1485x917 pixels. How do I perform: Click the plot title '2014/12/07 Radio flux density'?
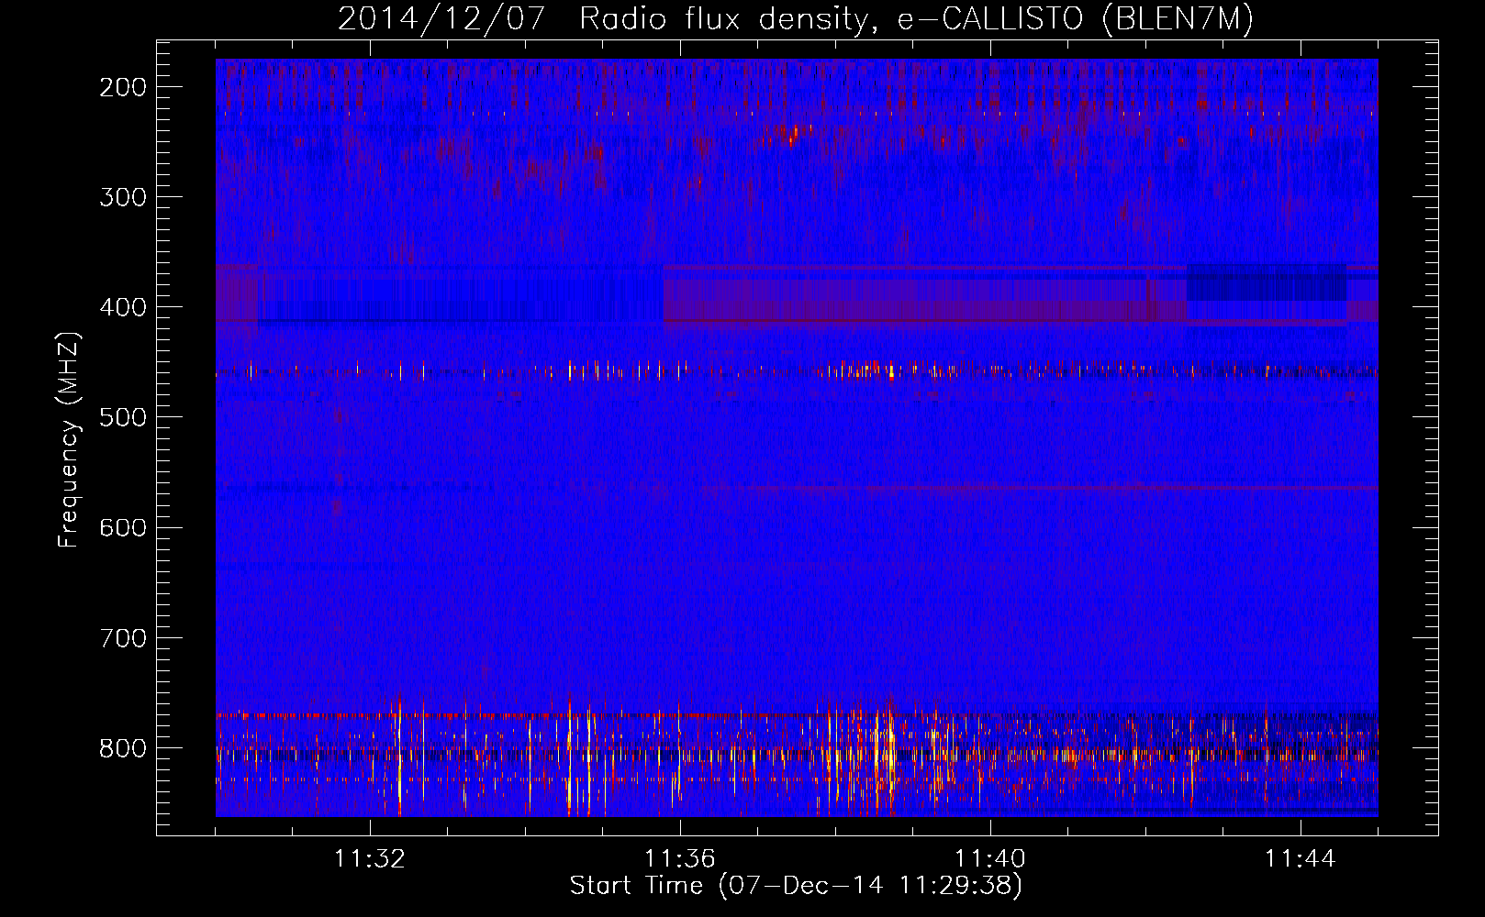coord(795,18)
